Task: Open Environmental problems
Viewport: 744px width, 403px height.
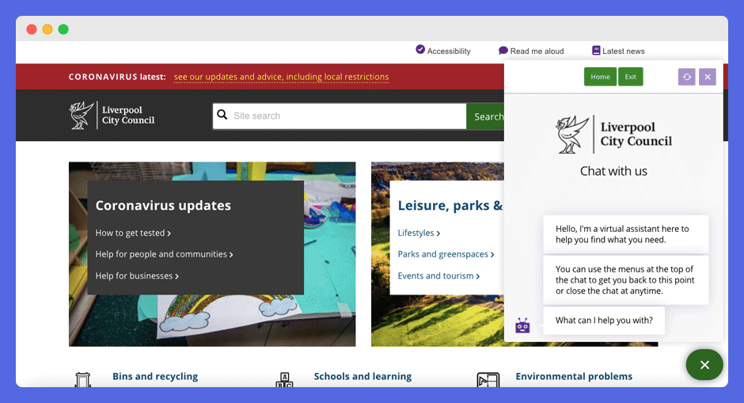Action: [x=574, y=376]
